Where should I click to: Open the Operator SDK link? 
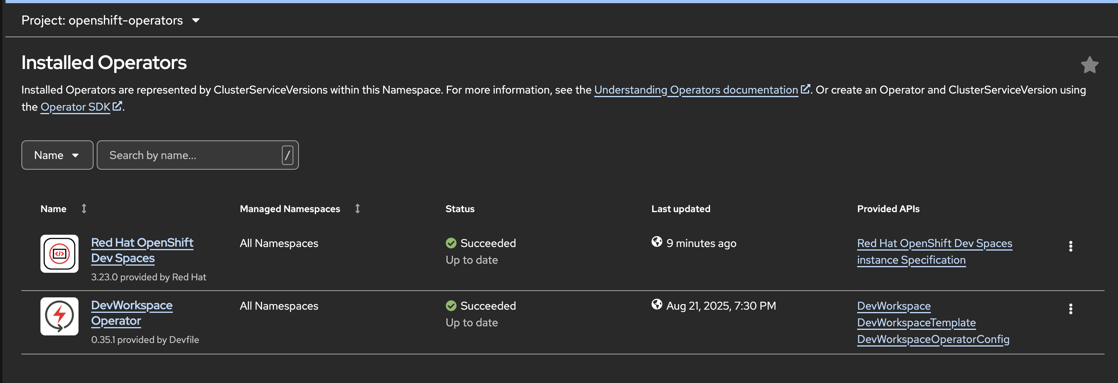tap(75, 107)
